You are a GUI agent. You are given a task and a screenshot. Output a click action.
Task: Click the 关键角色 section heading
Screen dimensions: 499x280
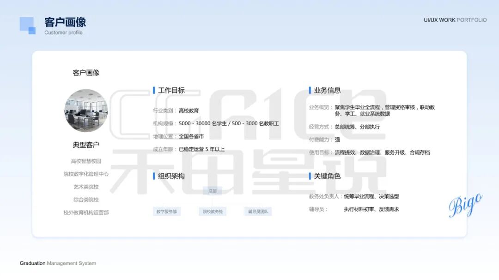(327, 176)
